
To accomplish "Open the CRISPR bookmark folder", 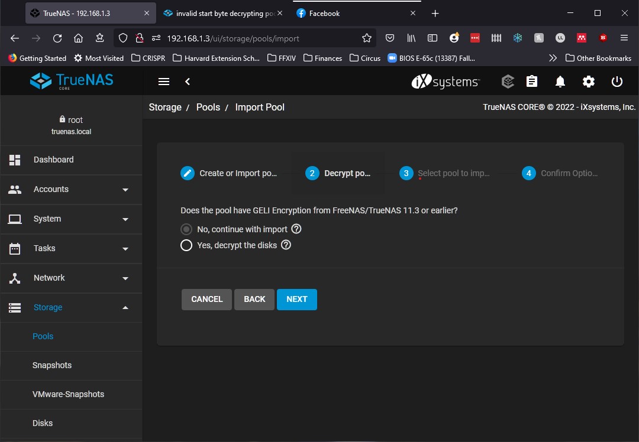I will [x=148, y=58].
